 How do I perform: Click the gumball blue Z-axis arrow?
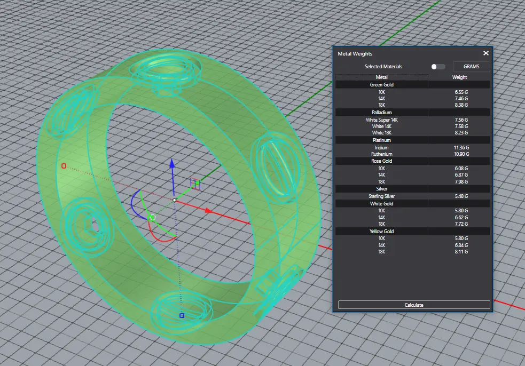point(173,164)
